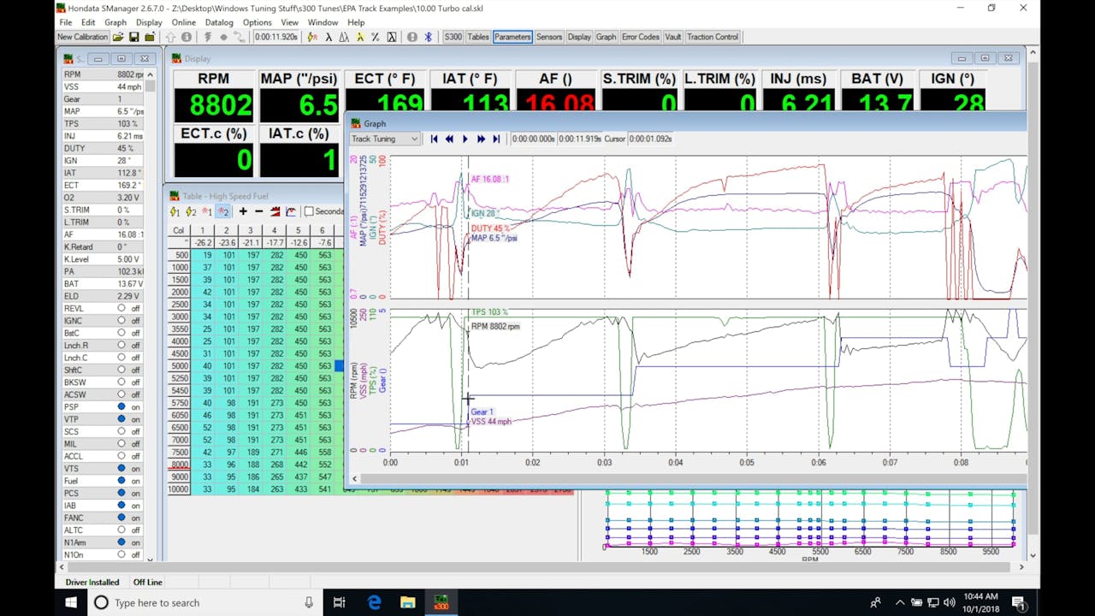Click the New Calibration button
The height and width of the screenshot is (616, 1095).
(81, 37)
